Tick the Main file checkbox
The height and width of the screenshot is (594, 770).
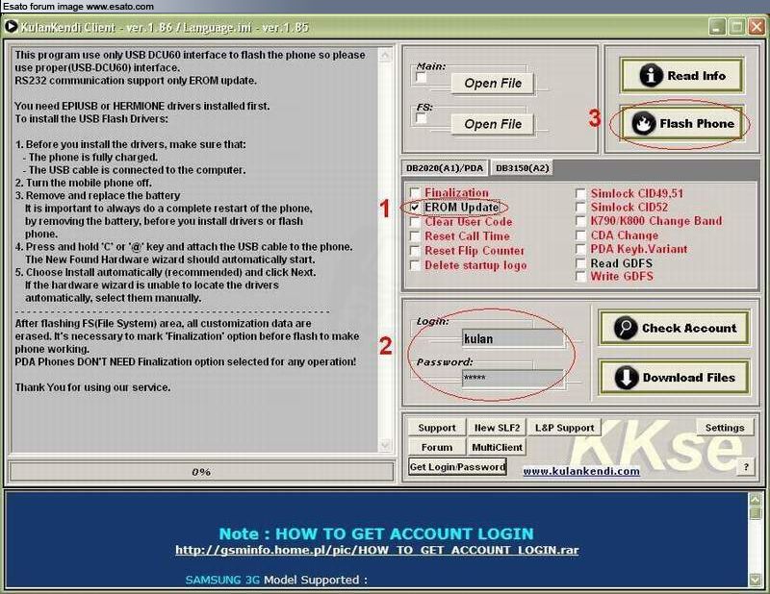click(x=421, y=78)
